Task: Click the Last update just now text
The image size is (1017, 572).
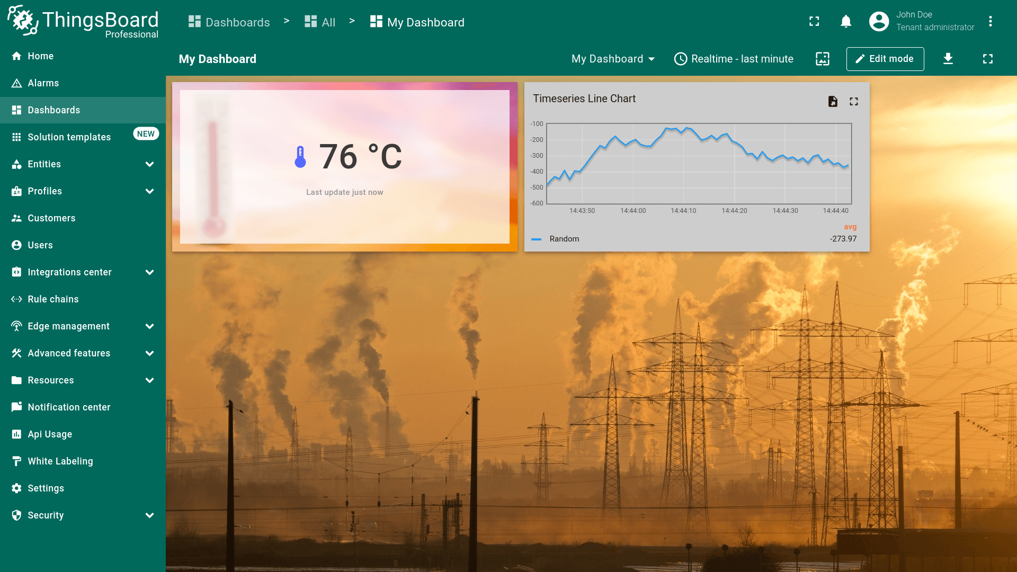Action: (344, 192)
